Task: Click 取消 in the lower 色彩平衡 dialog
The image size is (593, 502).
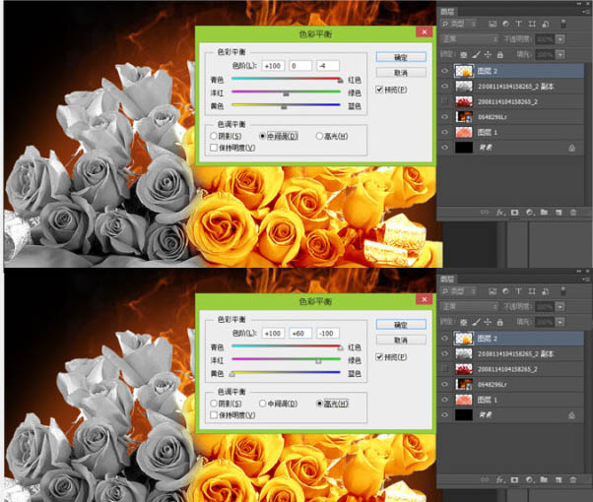Action: [x=400, y=339]
